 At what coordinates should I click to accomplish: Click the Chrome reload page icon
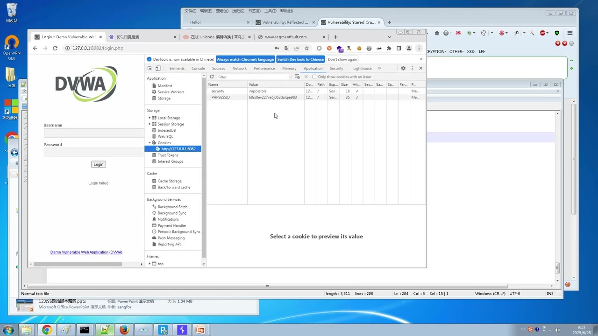55,48
